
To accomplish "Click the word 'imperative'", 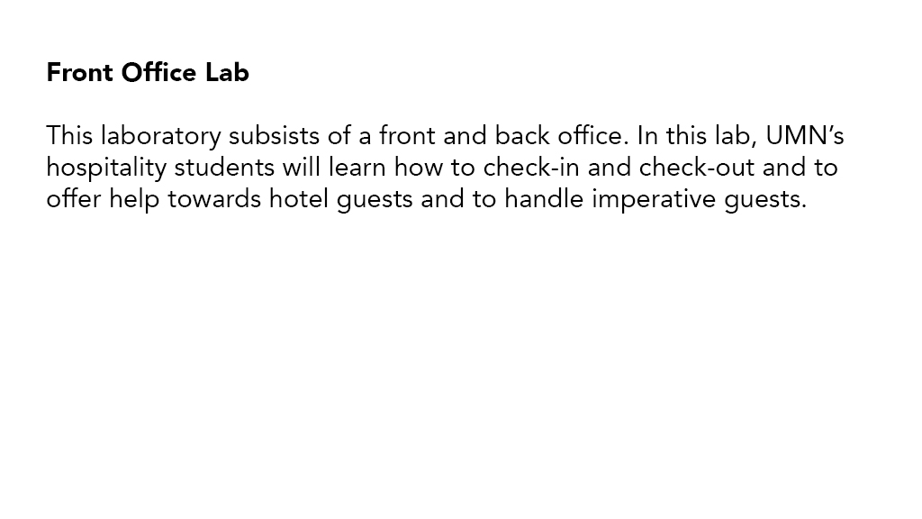I will (x=654, y=200).
